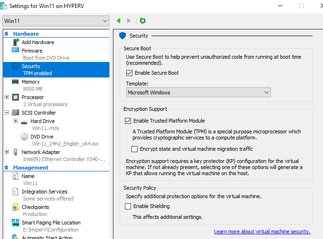Viewport: 323px width, 239px height.
Task: Select Integration Services entry
Action: click(45, 192)
